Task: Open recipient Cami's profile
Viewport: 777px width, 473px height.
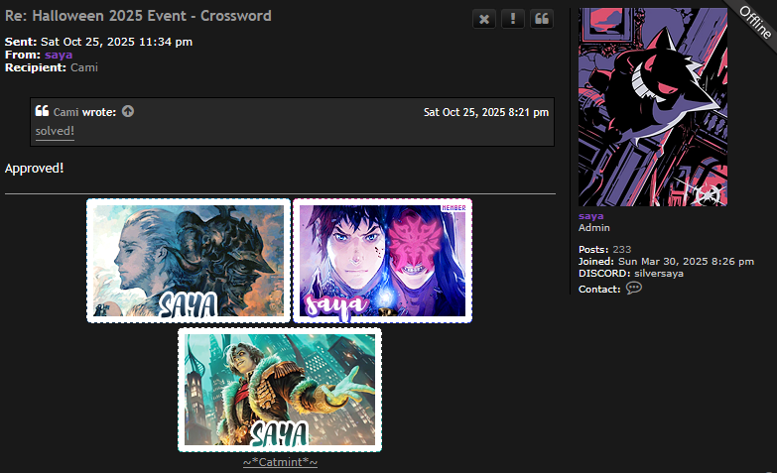Action: [84, 67]
